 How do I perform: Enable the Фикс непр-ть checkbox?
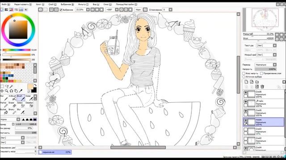click(x=244, y=73)
